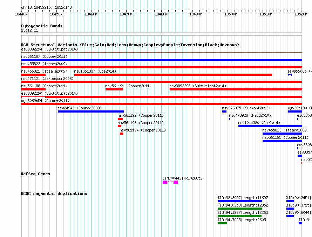
Task: Click the nsv471121 full-width red bar
Action: [161, 82]
